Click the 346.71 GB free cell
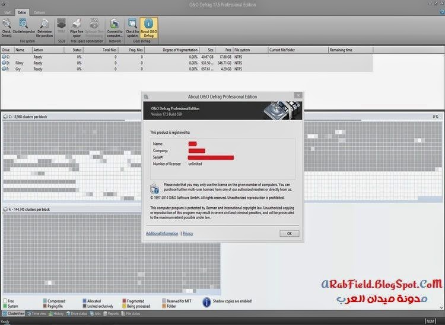Viewport: 445px width, 325px height. click(224, 63)
